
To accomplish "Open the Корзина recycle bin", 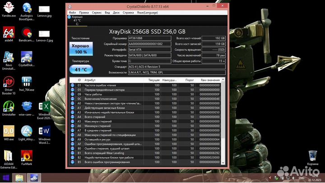I will 312,158.
